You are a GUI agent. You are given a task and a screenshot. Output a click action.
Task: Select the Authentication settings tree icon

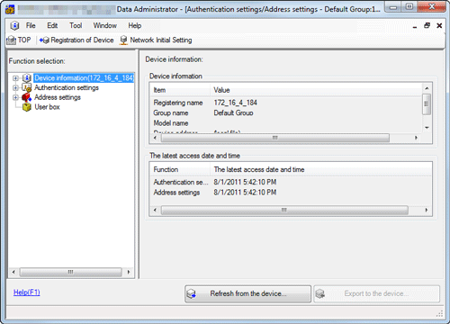(x=27, y=87)
